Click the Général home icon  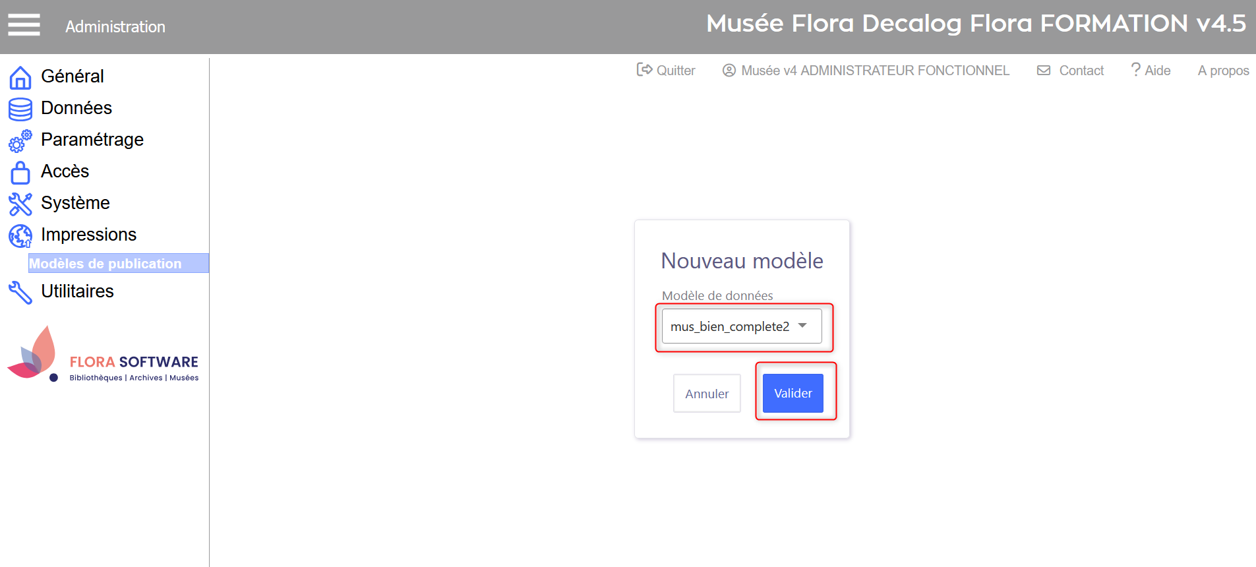point(20,77)
